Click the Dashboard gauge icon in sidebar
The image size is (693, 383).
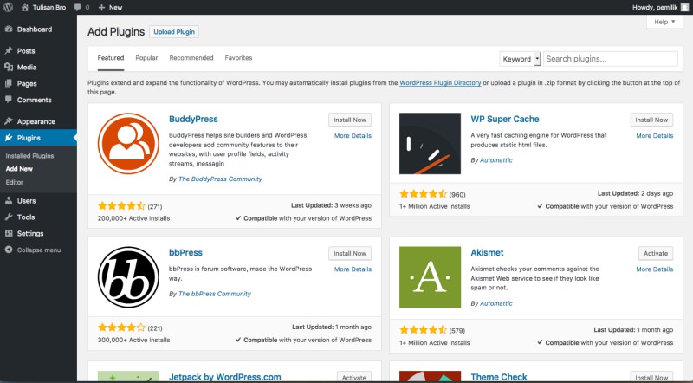click(x=9, y=29)
